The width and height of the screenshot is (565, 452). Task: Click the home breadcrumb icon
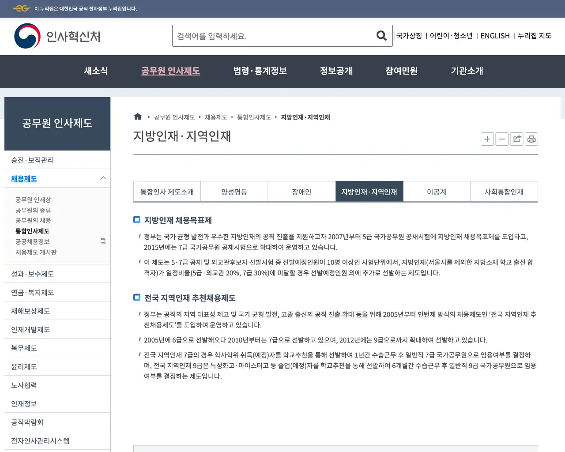(138, 117)
